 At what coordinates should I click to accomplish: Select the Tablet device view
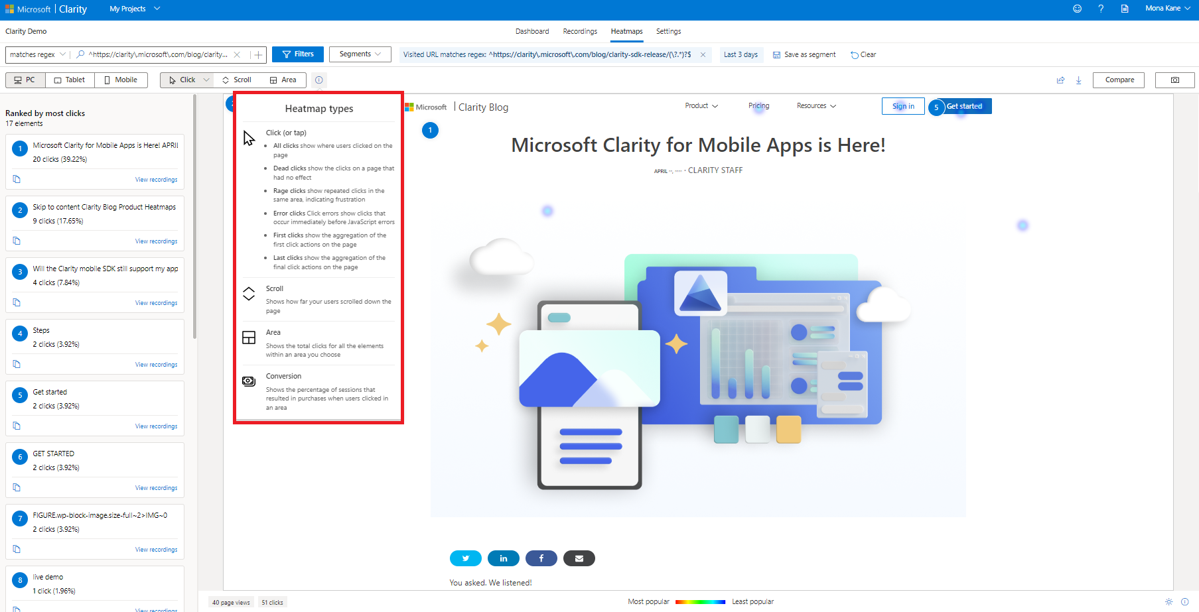(x=70, y=80)
